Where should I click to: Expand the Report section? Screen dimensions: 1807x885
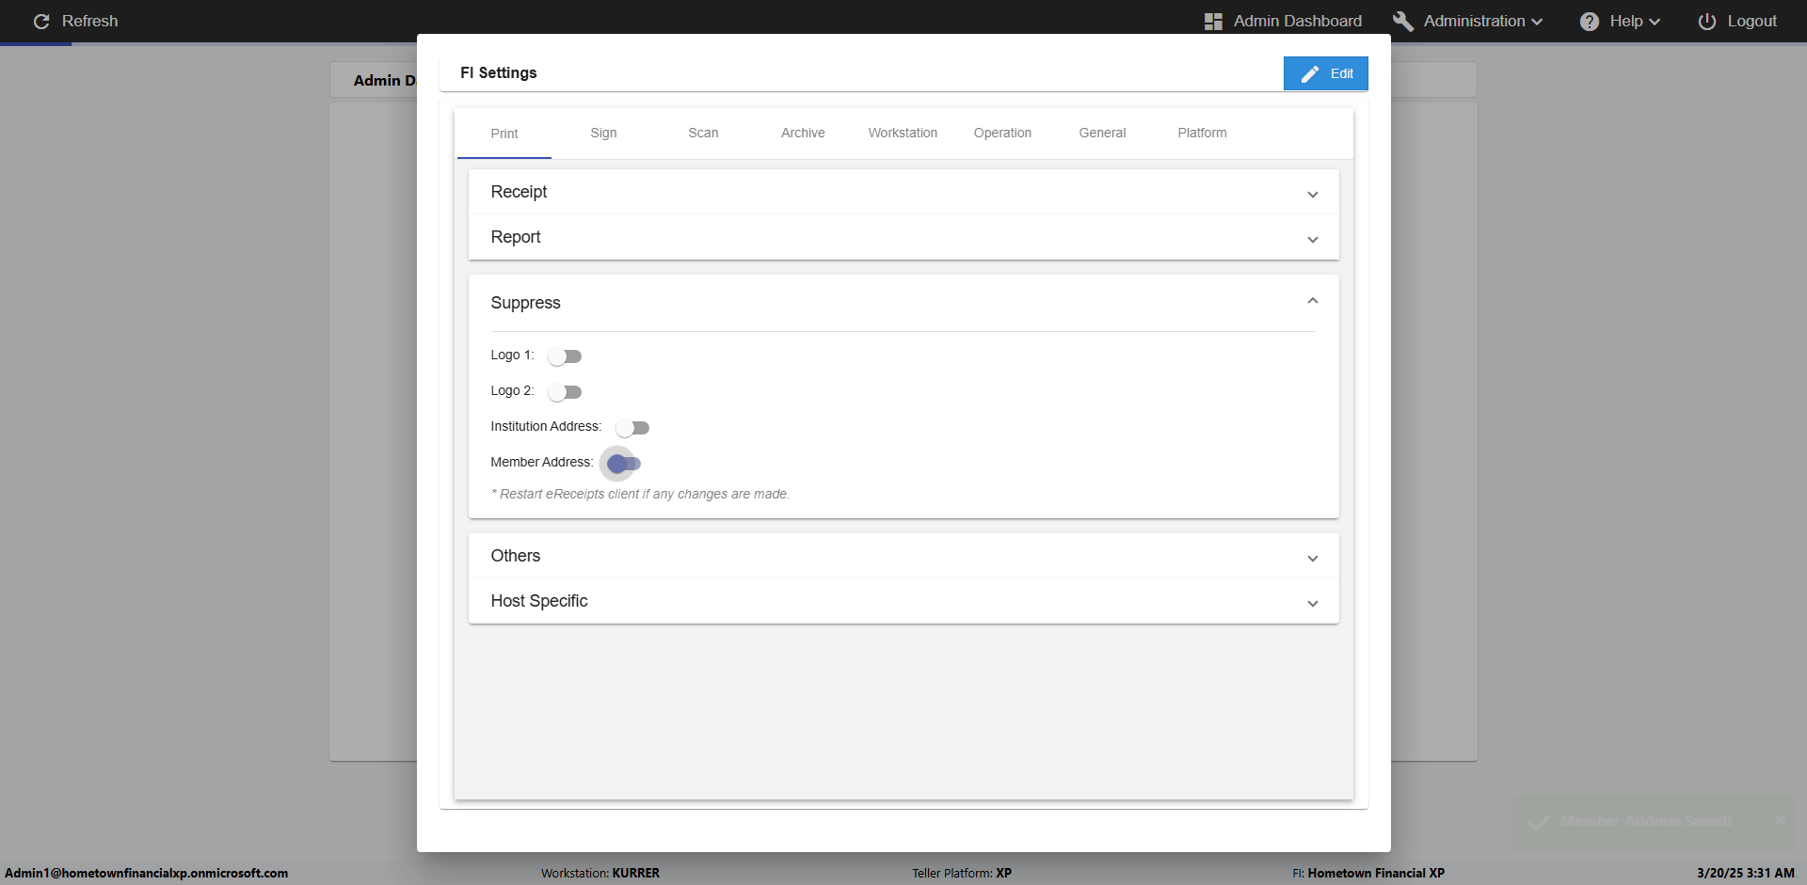(x=1312, y=240)
